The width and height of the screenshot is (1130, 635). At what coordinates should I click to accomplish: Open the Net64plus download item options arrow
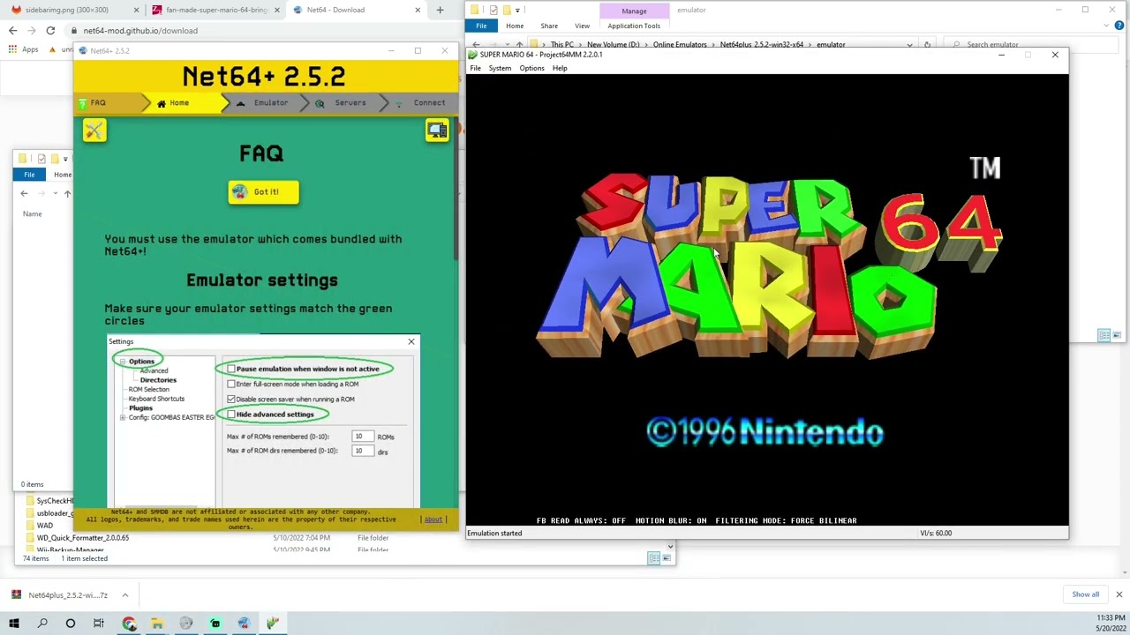pos(124,594)
